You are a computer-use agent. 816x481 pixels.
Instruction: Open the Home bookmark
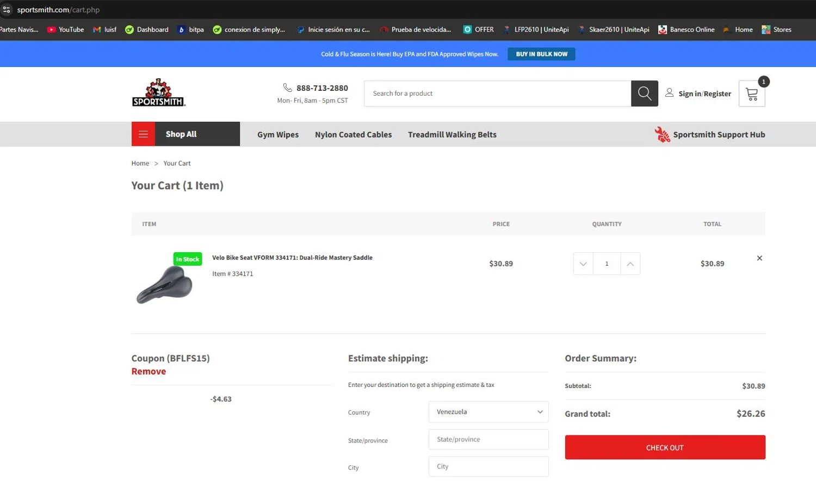coord(738,29)
